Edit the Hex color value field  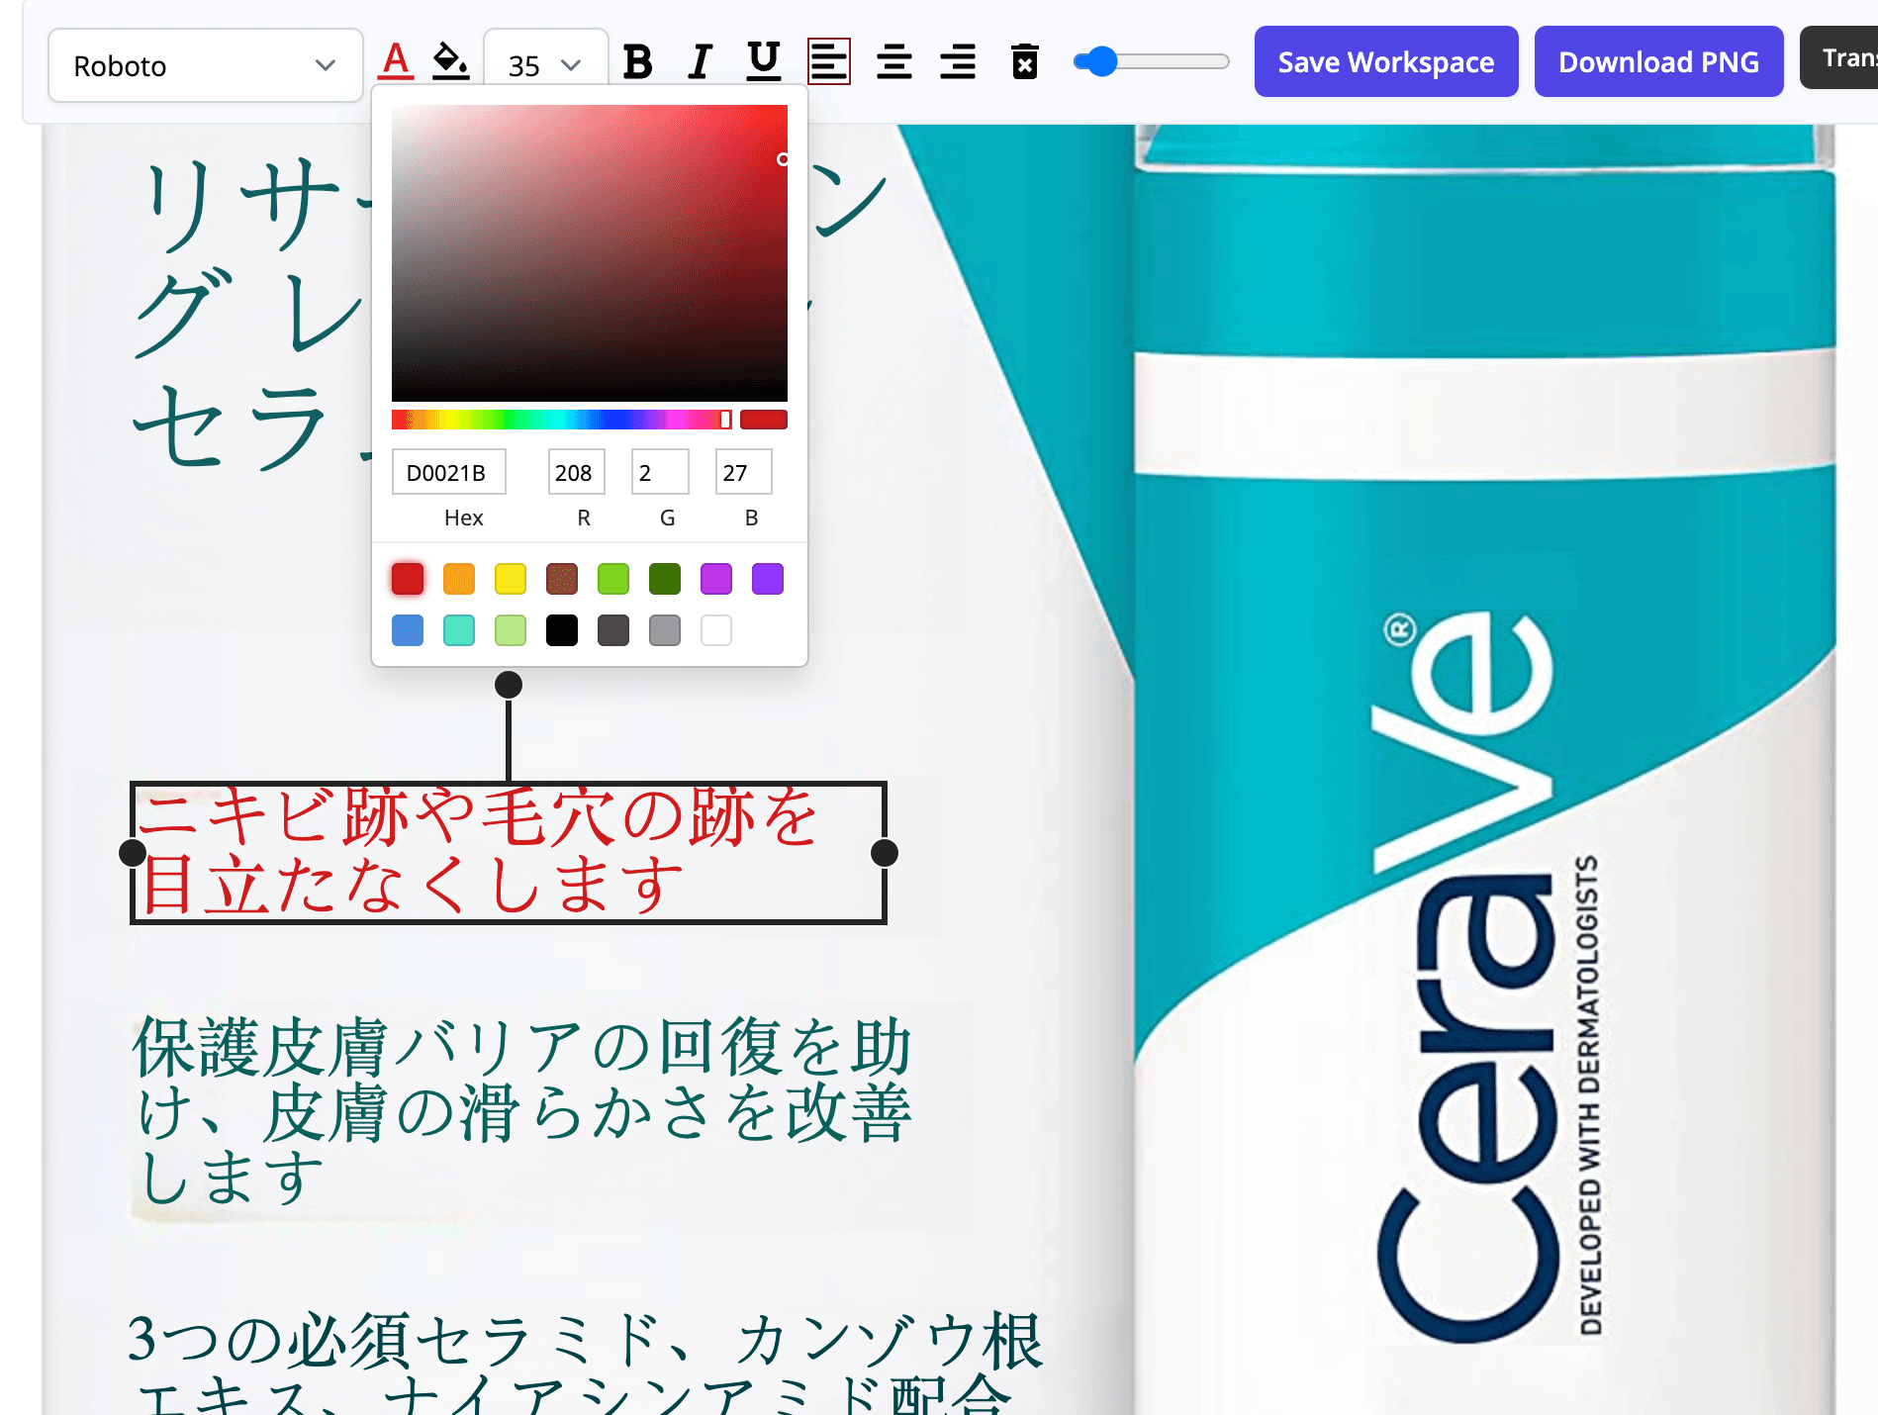[448, 472]
